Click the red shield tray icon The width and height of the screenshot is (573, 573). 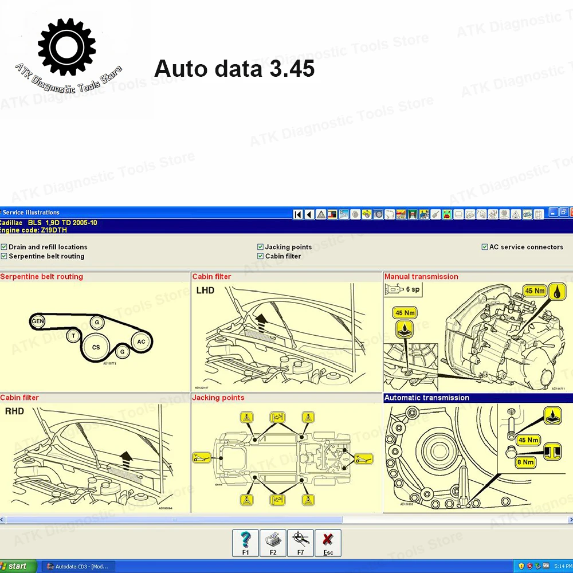[529, 566]
